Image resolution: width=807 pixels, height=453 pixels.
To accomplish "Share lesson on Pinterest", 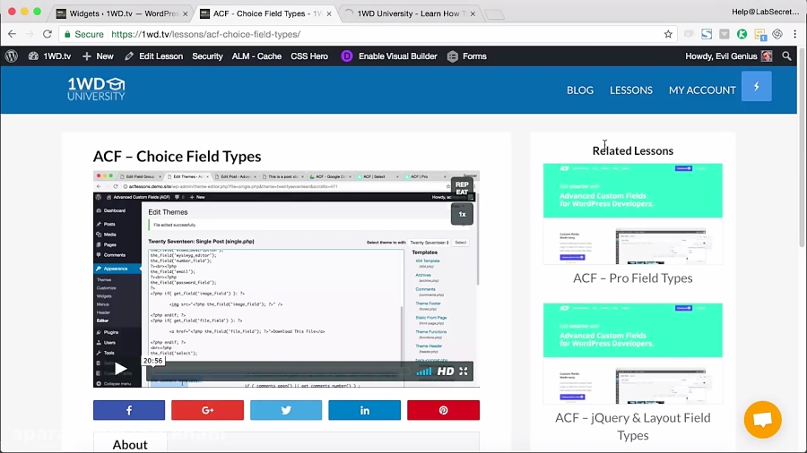I will 443,410.
